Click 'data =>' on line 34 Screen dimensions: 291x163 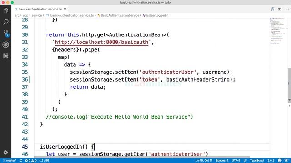point(75,65)
